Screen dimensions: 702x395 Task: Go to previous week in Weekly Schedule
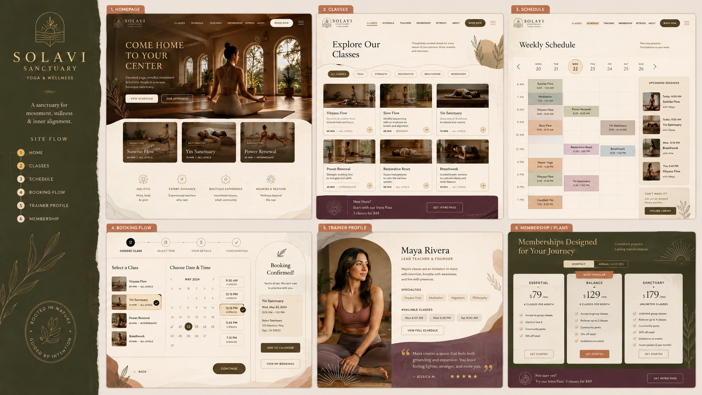(519, 67)
